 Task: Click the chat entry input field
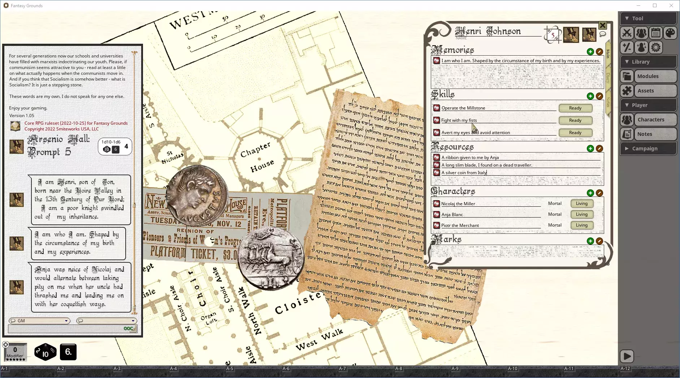pyautogui.click(x=72, y=329)
